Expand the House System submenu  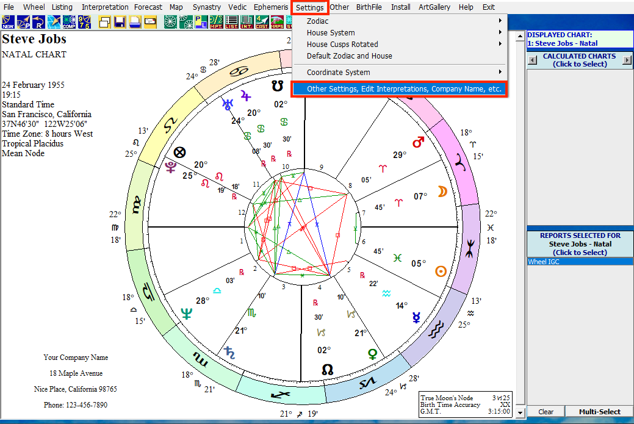pos(400,33)
